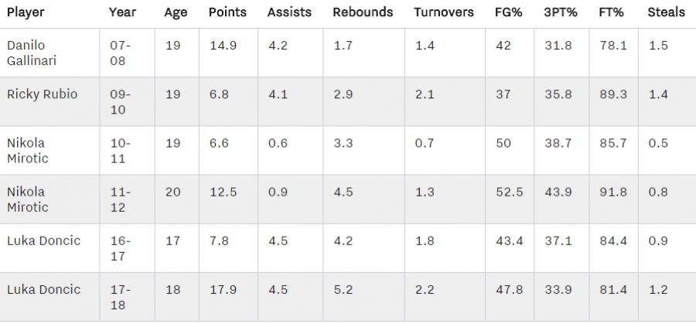696x324 pixels.
Task: Click the Rebounds column header
Action: click(363, 12)
